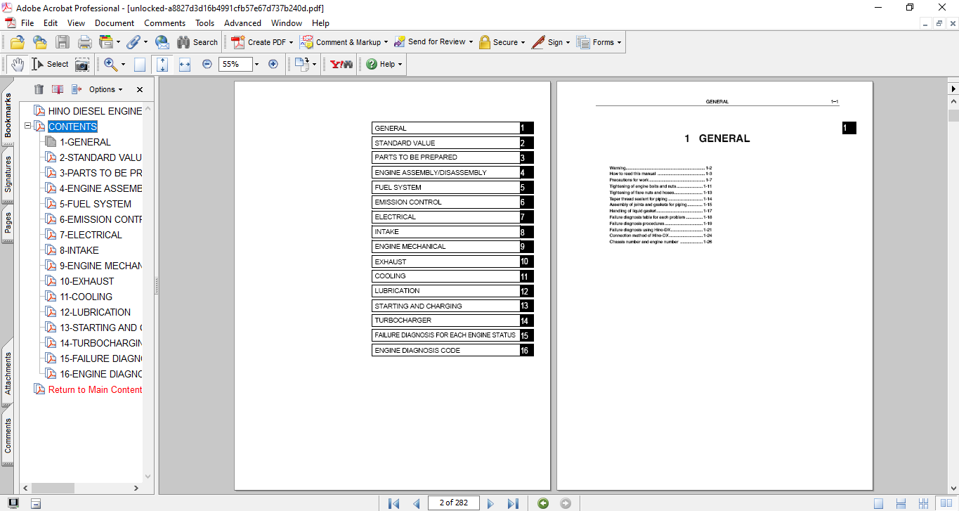Open the Search binoculars tool
959x511 pixels.
point(197,42)
